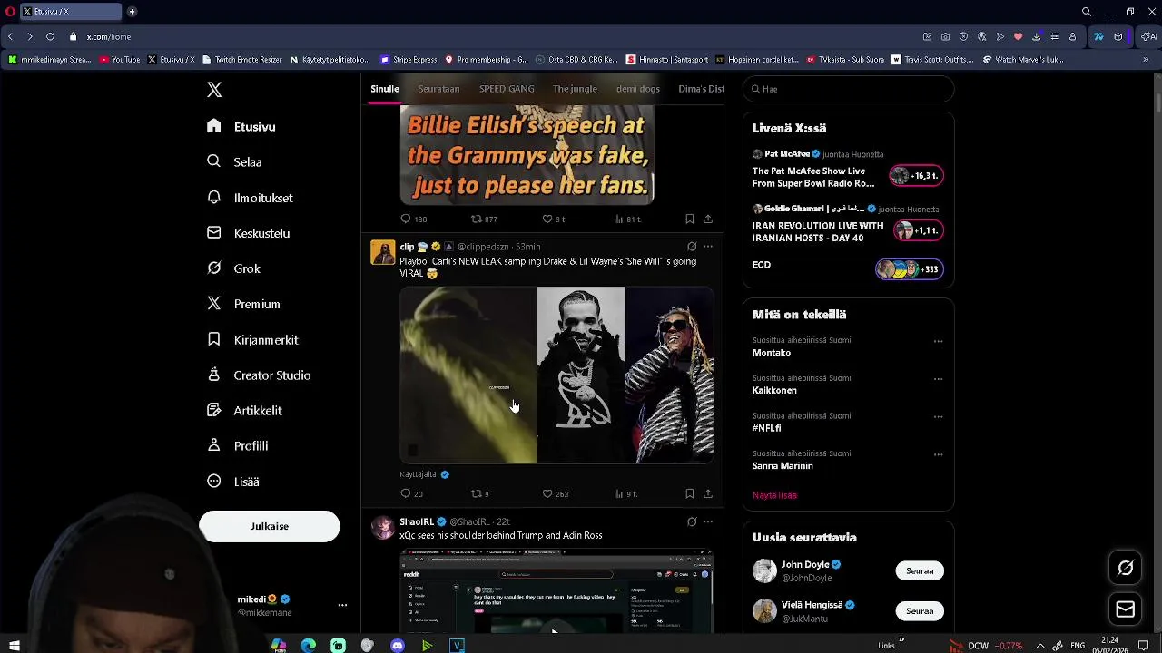The height and width of the screenshot is (653, 1162).
Task: Open ShaoIRL's profile name
Action: pos(417,521)
